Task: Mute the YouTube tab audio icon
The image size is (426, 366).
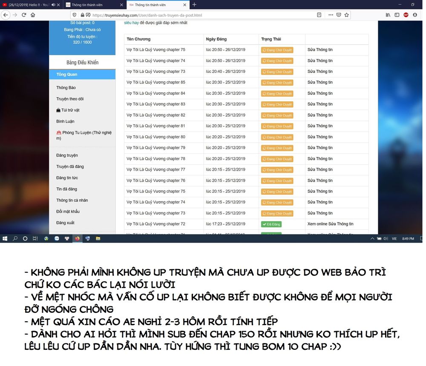Action: coord(53,5)
